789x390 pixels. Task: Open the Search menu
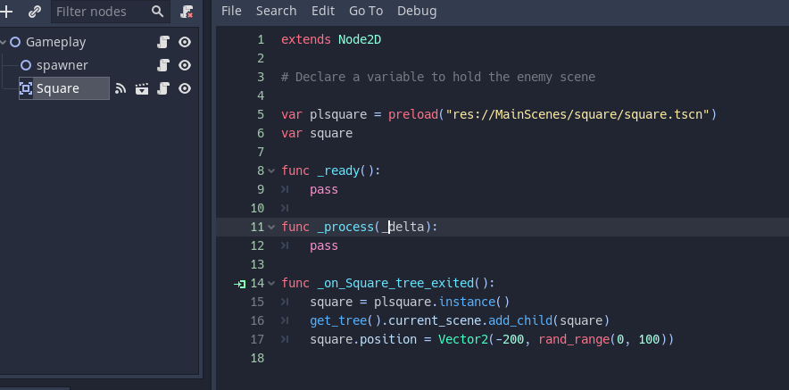click(x=277, y=11)
